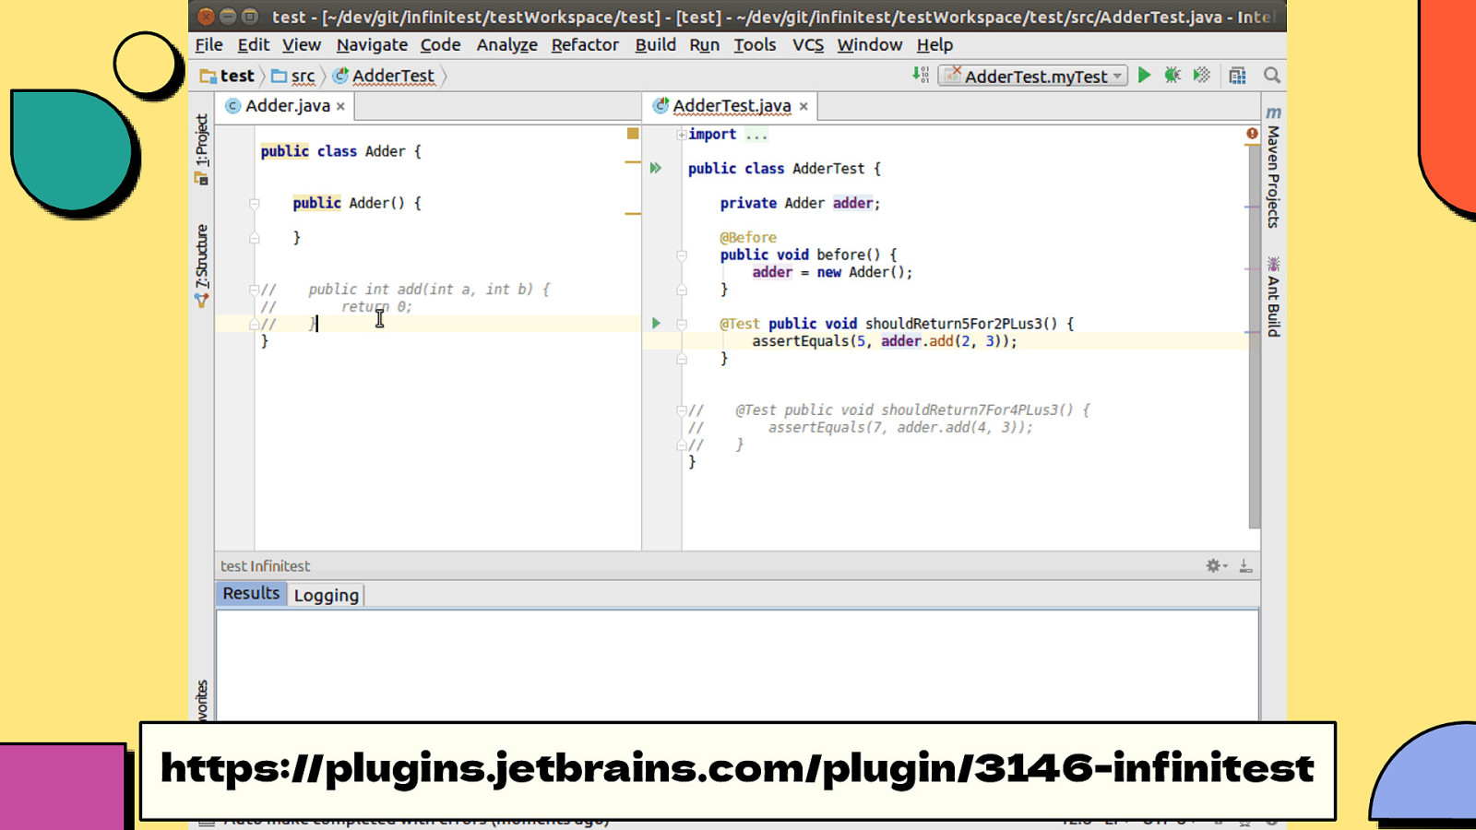Click run test gutter icon for shouldReturn5For2PLus3

click(x=656, y=324)
